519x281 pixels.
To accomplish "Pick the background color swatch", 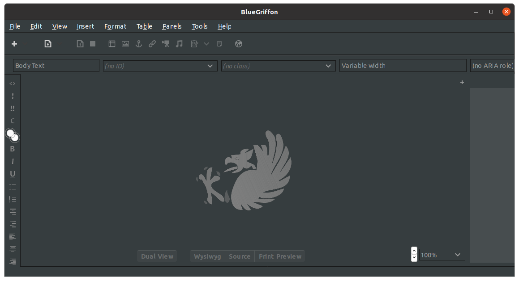I will (x=16, y=138).
